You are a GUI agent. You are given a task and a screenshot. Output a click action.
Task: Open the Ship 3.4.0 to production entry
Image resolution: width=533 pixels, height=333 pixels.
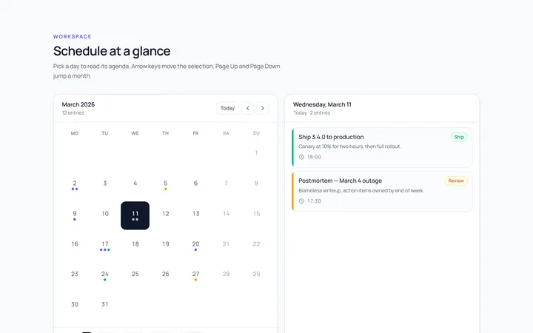point(382,147)
